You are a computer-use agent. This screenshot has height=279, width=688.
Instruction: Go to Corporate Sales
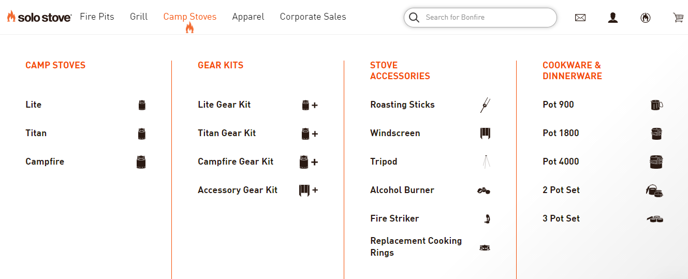click(x=313, y=17)
